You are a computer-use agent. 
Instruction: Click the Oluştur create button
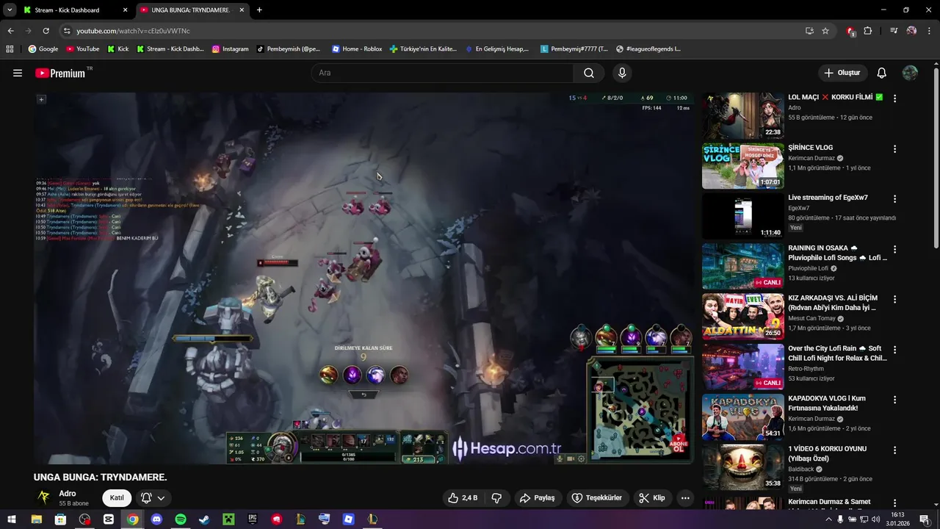coord(842,73)
